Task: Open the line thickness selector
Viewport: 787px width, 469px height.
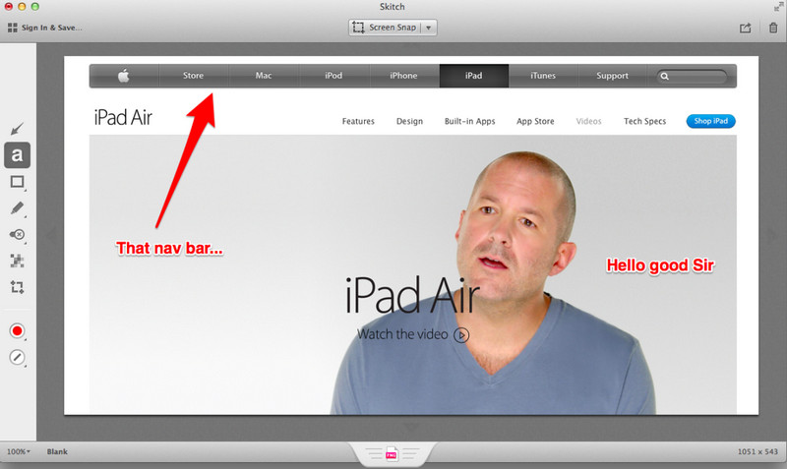Action: pos(17,358)
